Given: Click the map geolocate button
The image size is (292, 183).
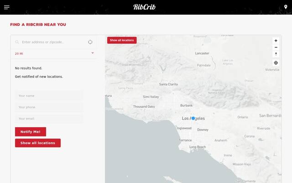Looking at the screenshot, I should [276, 63].
